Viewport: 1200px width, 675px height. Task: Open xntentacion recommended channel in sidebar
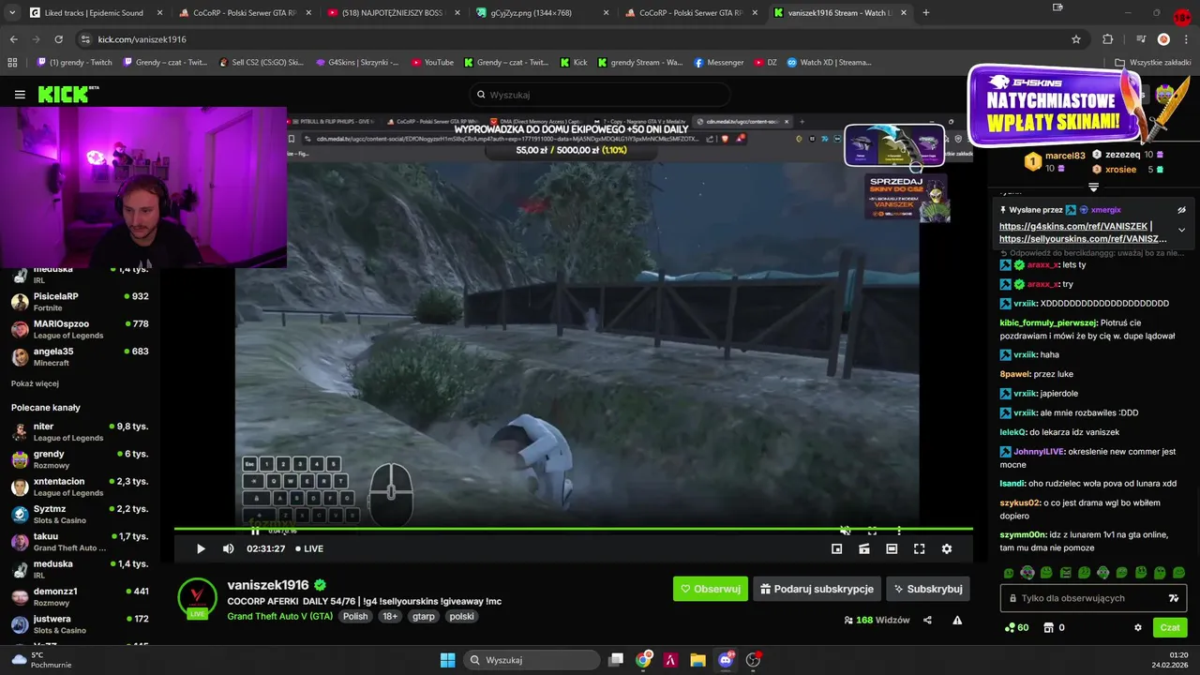[x=80, y=487]
